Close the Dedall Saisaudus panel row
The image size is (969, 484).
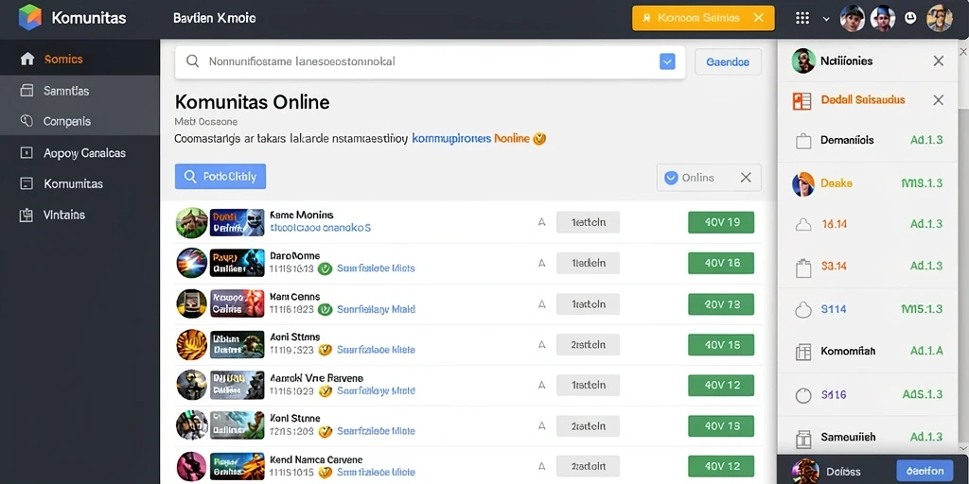(x=938, y=100)
